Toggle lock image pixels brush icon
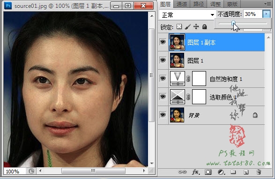Image resolution: width=275 pixels, height=179 pixels. coord(188,27)
